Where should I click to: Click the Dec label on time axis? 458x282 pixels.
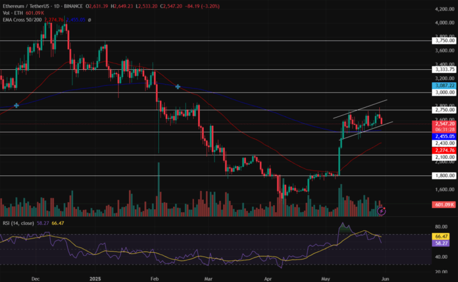point(35,279)
